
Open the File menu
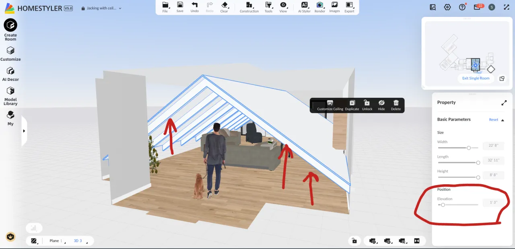tap(165, 6)
